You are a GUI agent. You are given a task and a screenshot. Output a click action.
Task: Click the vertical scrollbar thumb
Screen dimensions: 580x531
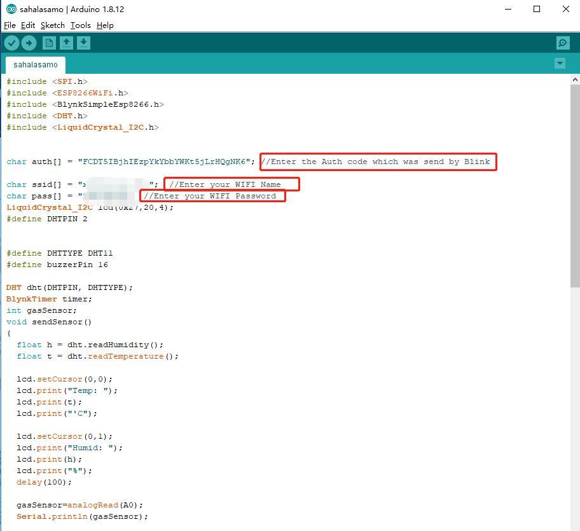tap(575, 186)
